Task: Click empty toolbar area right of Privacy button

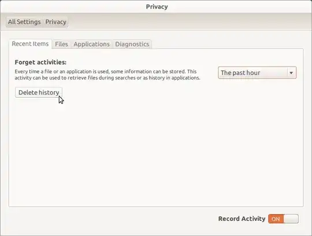Action: pos(189,22)
